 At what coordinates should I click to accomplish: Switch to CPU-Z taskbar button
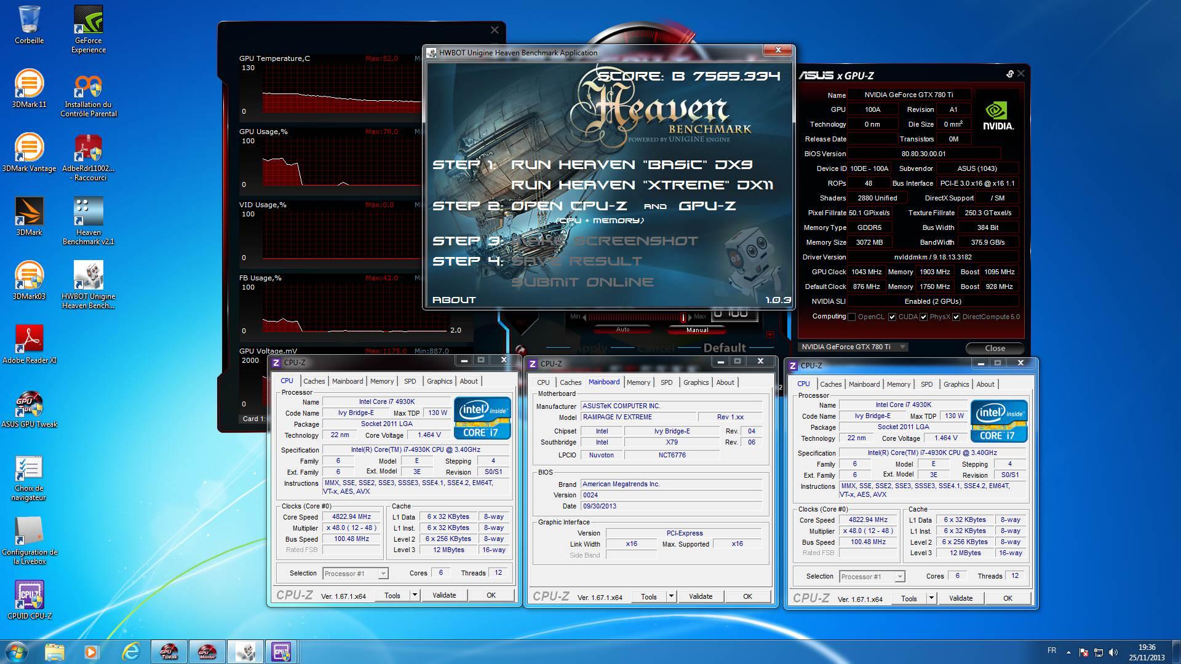282,652
